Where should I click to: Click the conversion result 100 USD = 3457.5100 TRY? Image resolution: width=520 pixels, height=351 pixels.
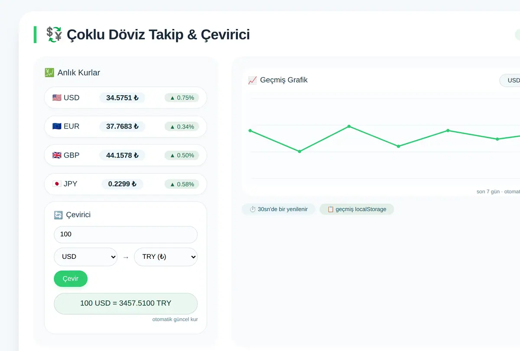point(126,303)
